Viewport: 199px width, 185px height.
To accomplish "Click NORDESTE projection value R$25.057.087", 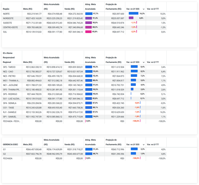I will tap(118, 18).
